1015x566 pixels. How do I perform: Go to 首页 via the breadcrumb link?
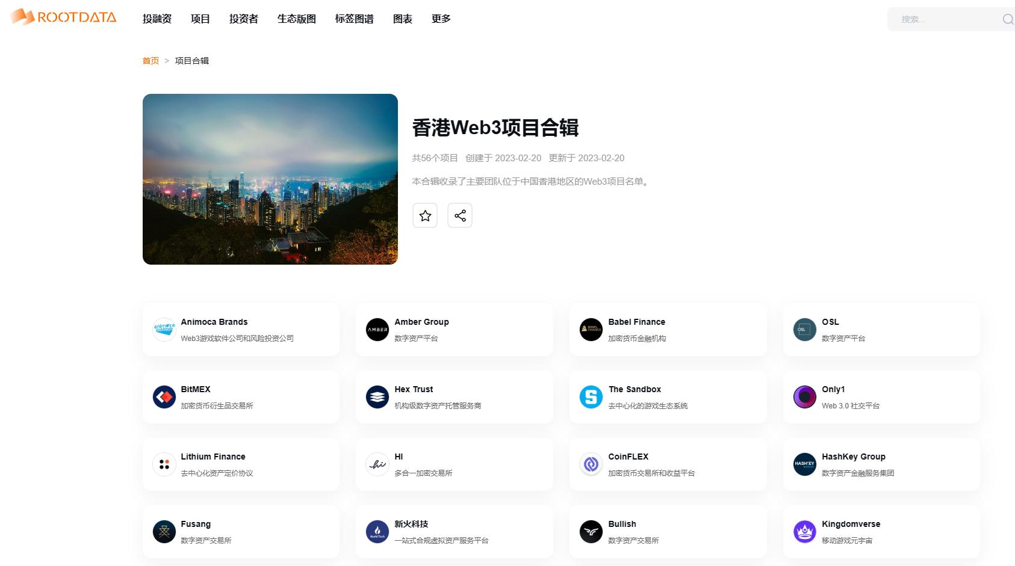click(150, 61)
